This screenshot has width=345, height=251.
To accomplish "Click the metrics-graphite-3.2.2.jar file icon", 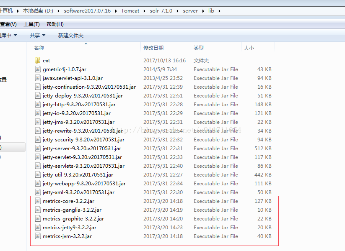I will (38, 218).
